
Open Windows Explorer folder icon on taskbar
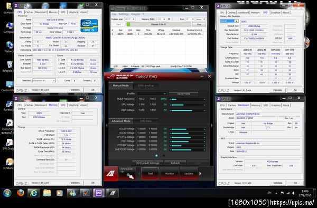tap(46, 193)
